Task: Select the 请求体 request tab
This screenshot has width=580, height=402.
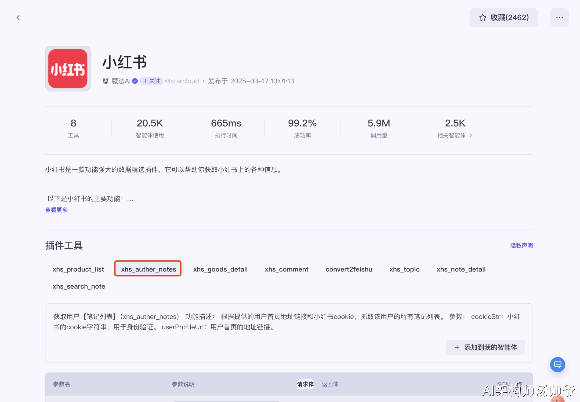Action: click(305, 384)
